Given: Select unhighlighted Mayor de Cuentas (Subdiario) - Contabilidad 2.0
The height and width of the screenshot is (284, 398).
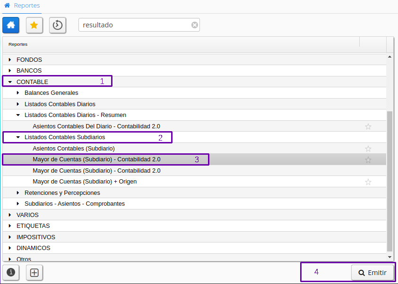Looking at the screenshot, I should point(96,171).
